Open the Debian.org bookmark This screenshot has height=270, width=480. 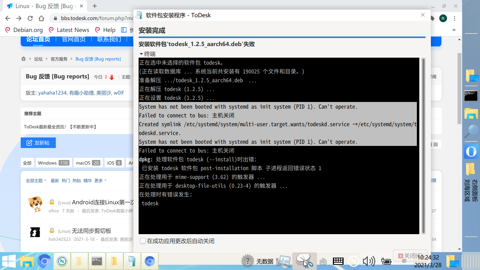(24, 30)
